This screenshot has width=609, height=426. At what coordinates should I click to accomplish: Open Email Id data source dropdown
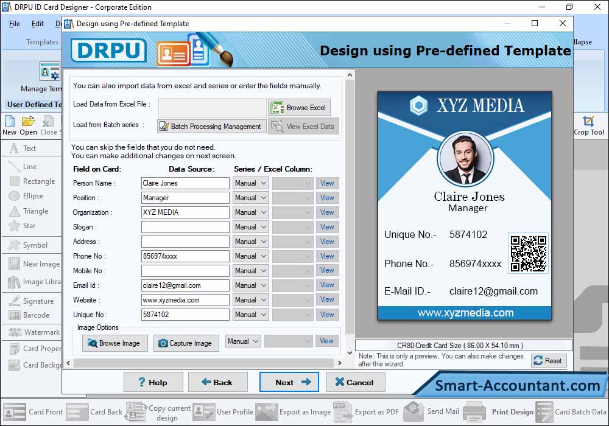(x=250, y=285)
